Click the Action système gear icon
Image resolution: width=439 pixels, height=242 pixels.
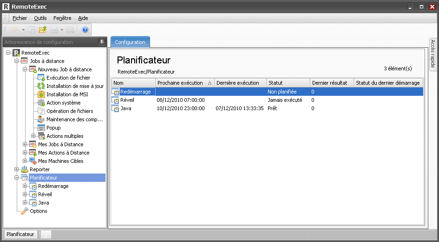tap(41, 103)
